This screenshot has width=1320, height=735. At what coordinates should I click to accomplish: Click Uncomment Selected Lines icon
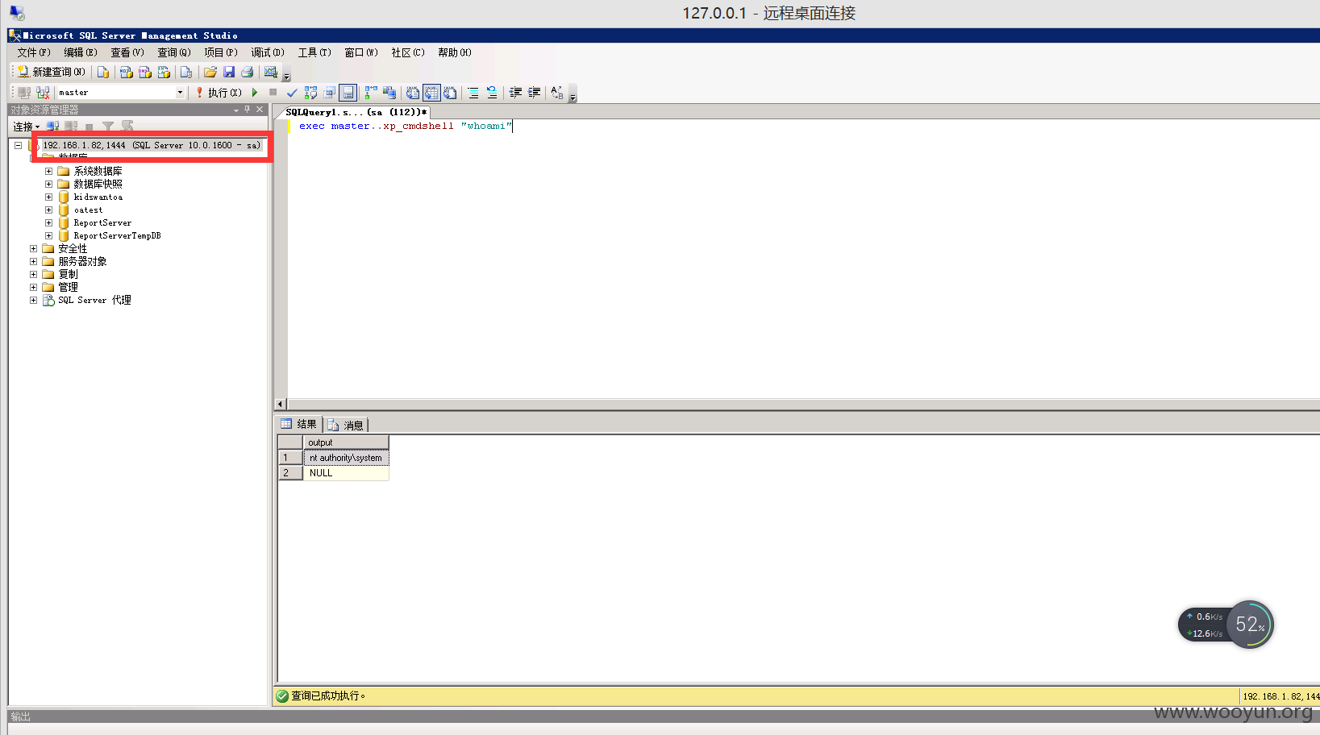[492, 93]
